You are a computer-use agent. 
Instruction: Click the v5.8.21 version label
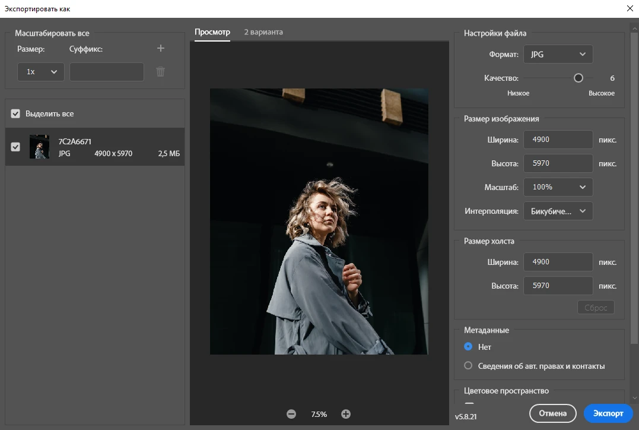(466, 416)
